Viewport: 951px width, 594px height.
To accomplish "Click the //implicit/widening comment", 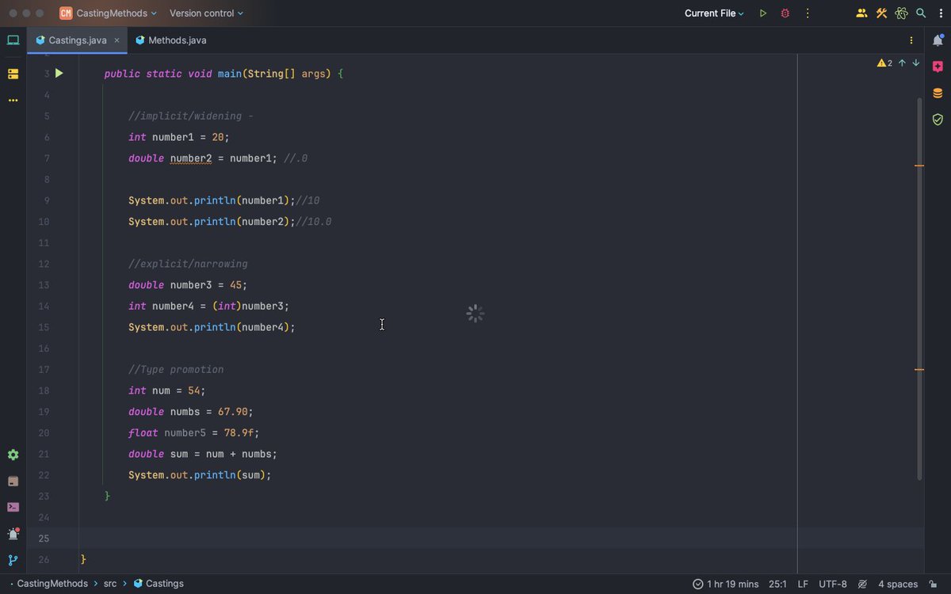I will [191, 116].
